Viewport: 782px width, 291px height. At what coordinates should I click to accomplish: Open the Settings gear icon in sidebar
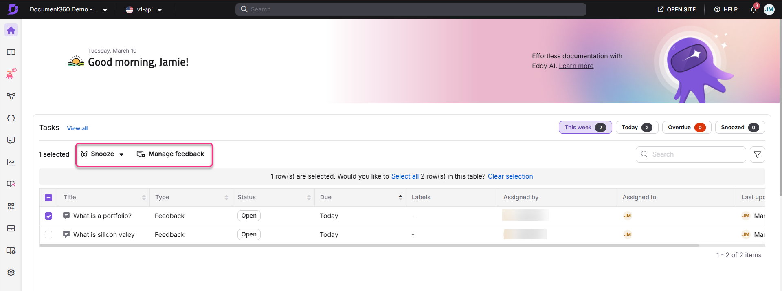pyautogui.click(x=11, y=272)
